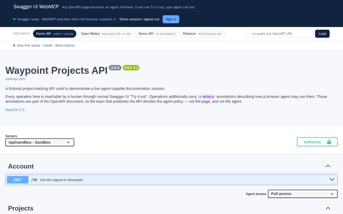The height and width of the screenshot is (214, 343).
Task: Collapse the Projects section chevron
Action: pyautogui.click(x=328, y=208)
